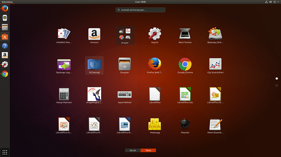This screenshot has height=157, width=281.
Task: Launch Input Method app
Action: [x=125, y=95]
